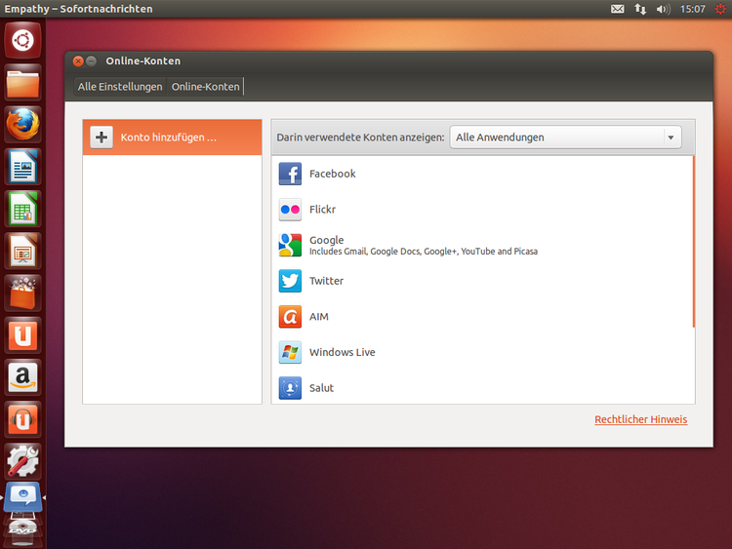The width and height of the screenshot is (732, 549).
Task: Choose the AIM account icon
Action: pos(290,317)
